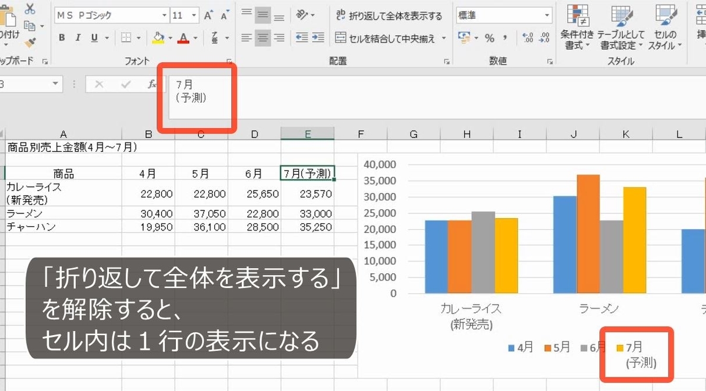The height and width of the screenshot is (391, 706).
Task: Apply italic formatting
Action: [77, 36]
